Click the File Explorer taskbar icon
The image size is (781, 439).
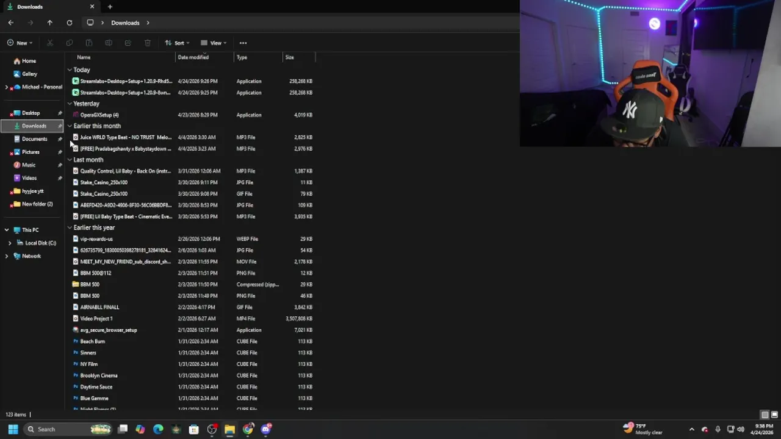pyautogui.click(x=229, y=429)
